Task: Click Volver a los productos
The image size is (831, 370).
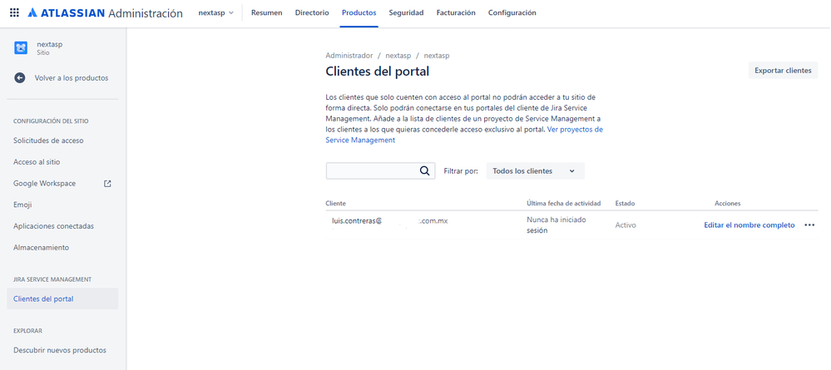Action: click(72, 78)
